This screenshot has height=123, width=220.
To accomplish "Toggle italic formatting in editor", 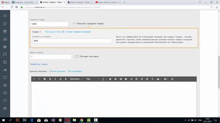I will [55, 79].
